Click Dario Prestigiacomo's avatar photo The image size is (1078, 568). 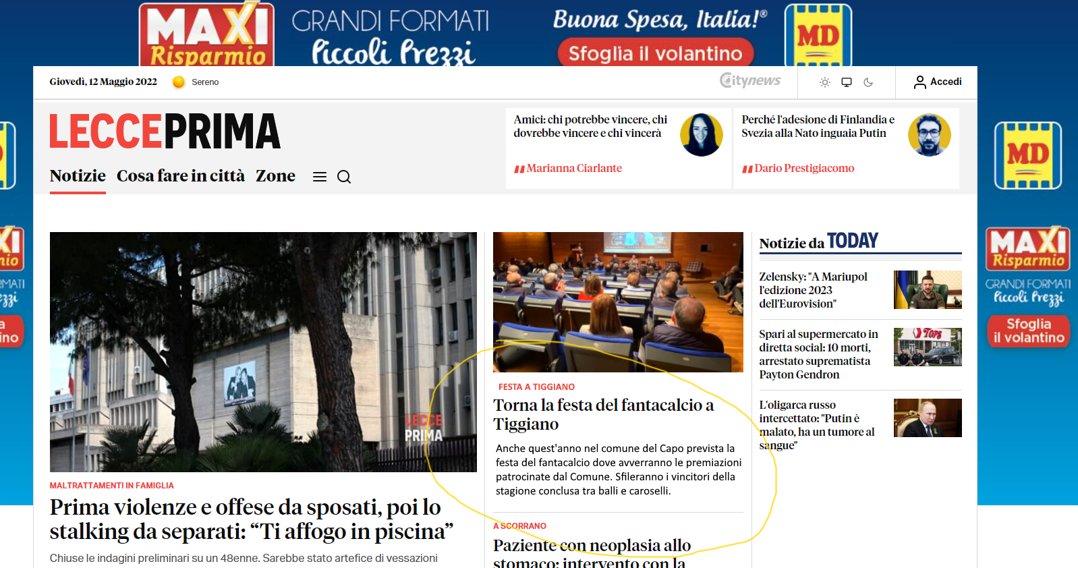(x=930, y=135)
